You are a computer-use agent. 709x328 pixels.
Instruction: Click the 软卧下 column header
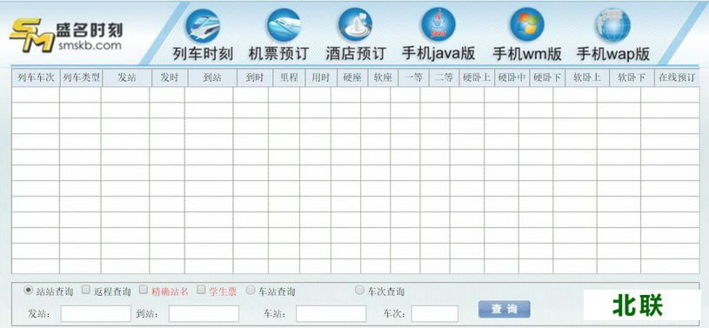click(632, 77)
